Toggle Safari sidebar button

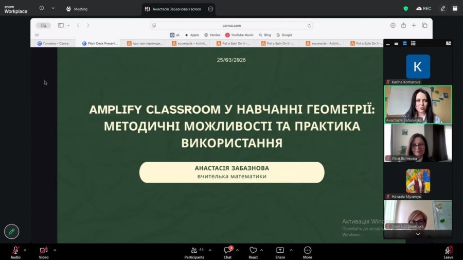(61, 25)
